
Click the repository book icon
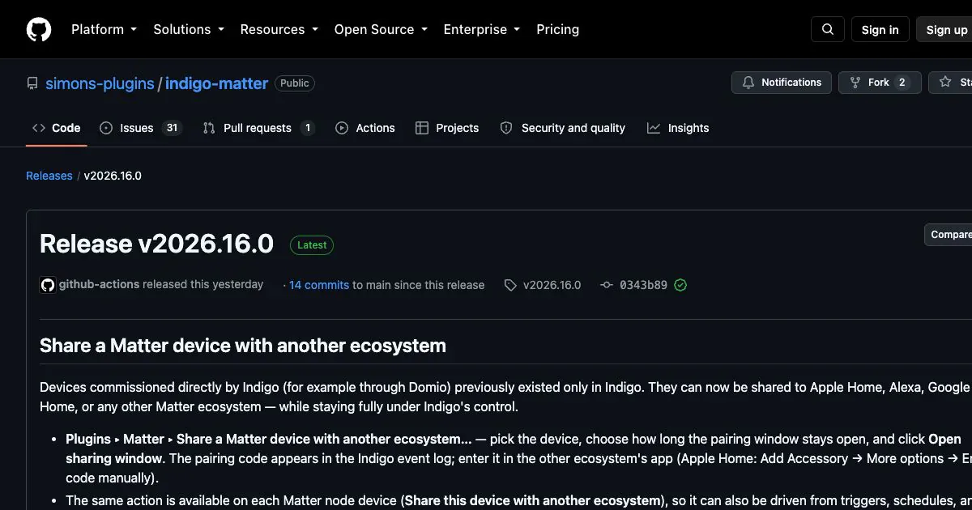(x=32, y=83)
